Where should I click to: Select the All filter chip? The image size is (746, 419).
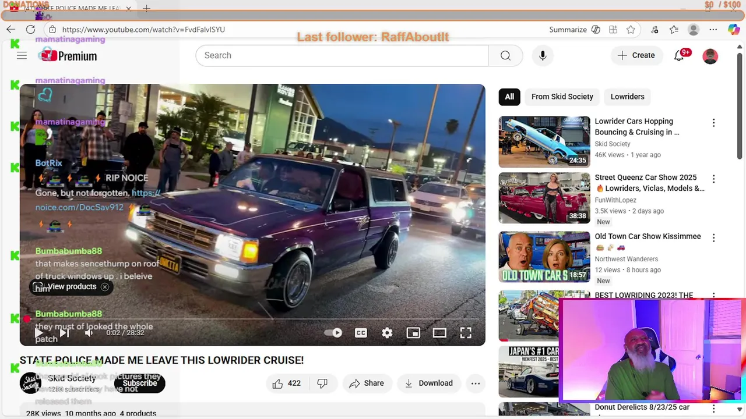pos(509,97)
